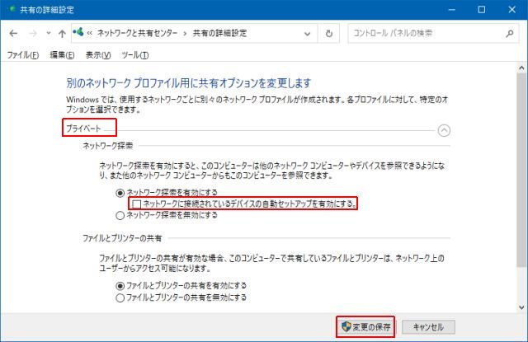Open the address bar history dropdown
Image resolution: width=528 pixels, height=342 pixels.
pyautogui.click(x=306, y=34)
